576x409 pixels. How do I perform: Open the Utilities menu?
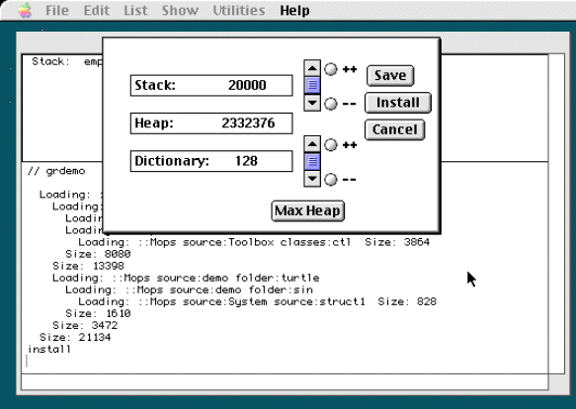pos(239,10)
